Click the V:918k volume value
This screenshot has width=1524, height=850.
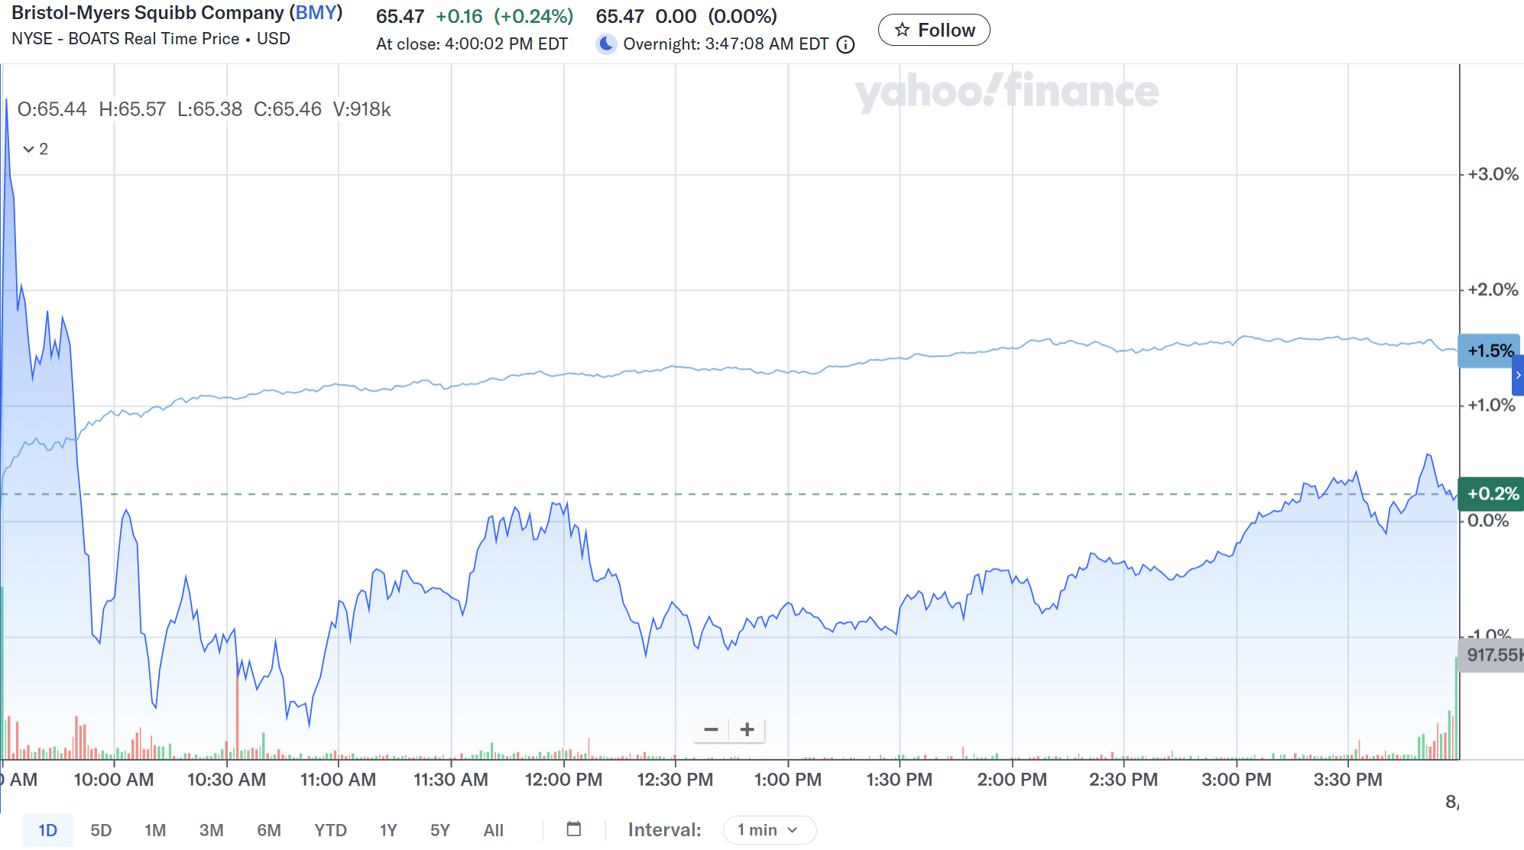[362, 109]
